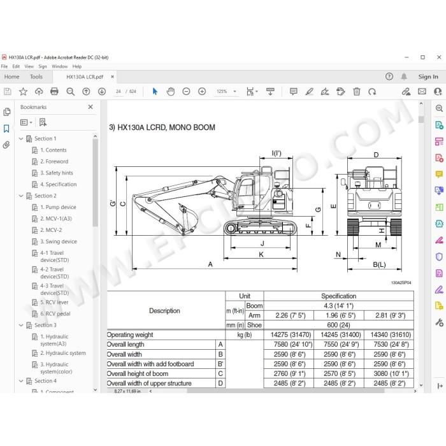The width and height of the screenshot is (446, 446).
Task: Open the File menu
Action: click(x=4, y=66)
